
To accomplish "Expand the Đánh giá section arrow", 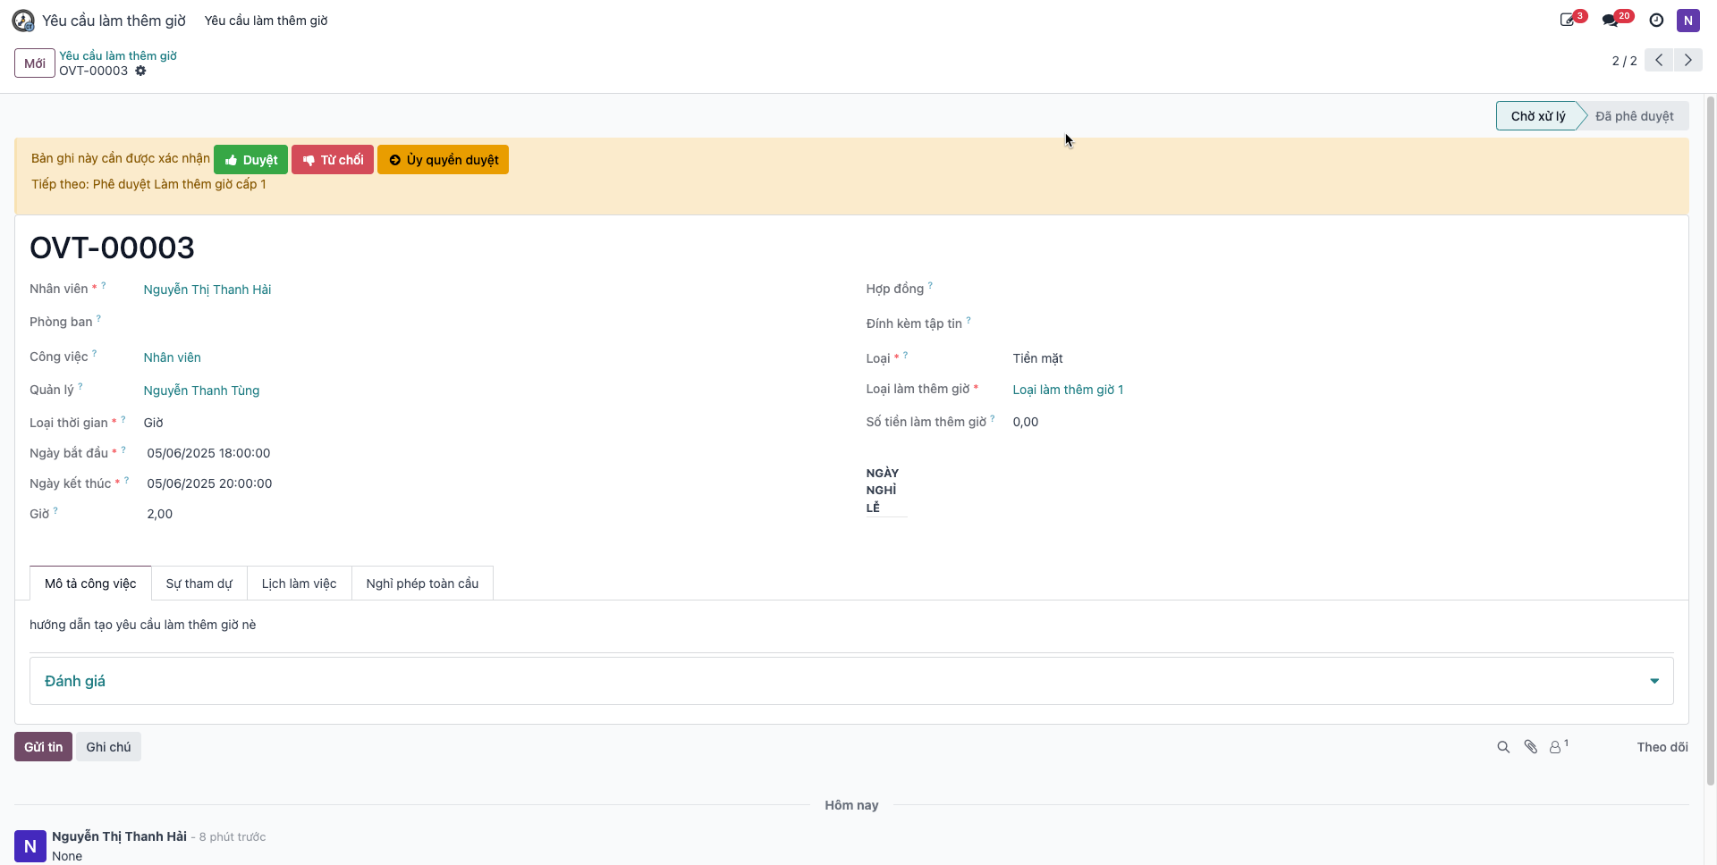I will pos(1654,681).
